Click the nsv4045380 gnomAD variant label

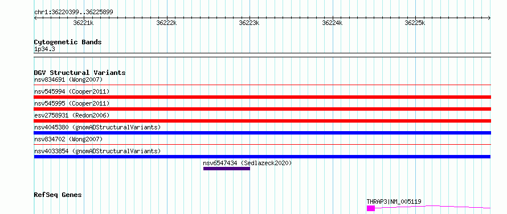click(x=97, y=127)
